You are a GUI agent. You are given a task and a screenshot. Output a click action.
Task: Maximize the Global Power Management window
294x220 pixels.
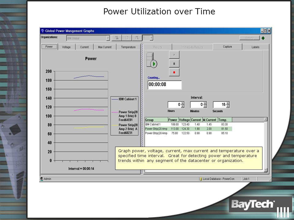tap(266, 31)
